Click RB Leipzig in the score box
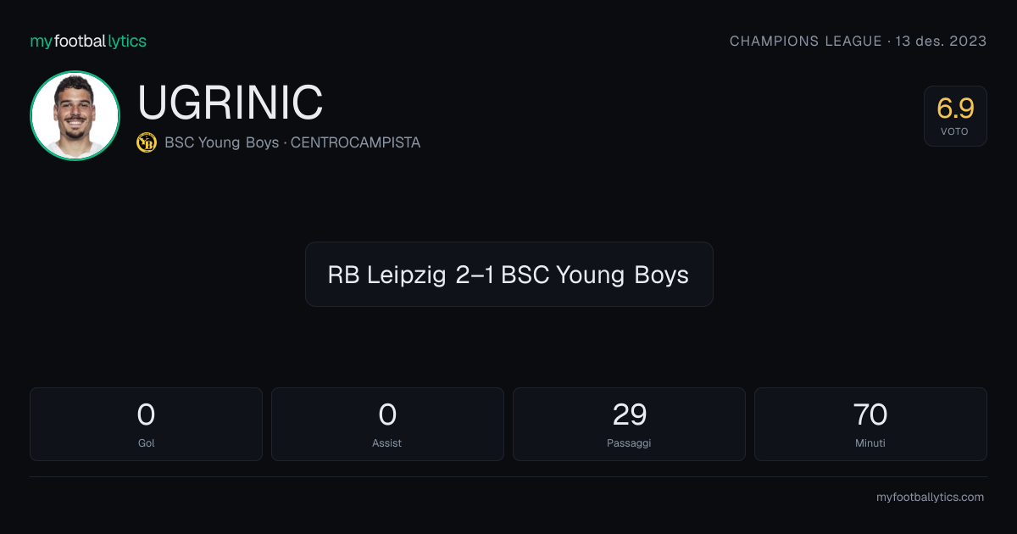 coord(386,275)
